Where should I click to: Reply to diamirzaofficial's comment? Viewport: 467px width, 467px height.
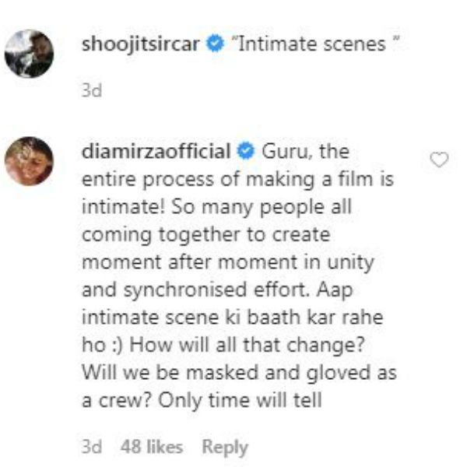[x=225, y=448]
